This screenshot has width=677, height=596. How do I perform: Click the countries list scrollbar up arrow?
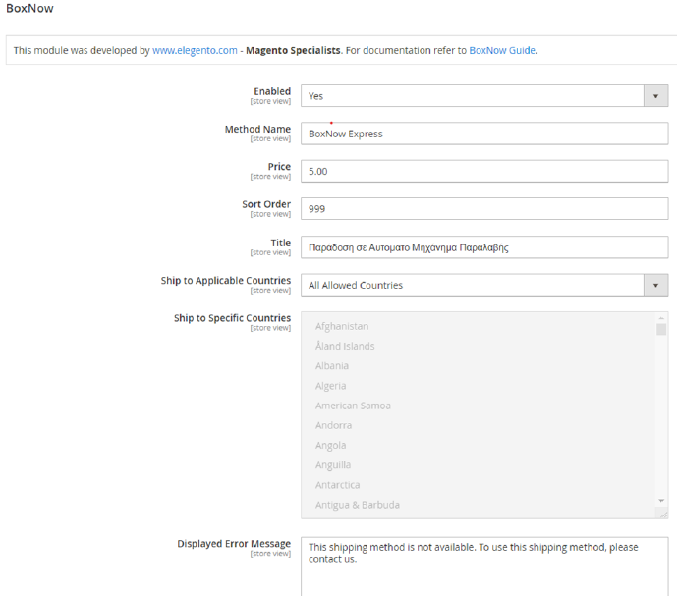pyautogui.click(x=661, y=318)
